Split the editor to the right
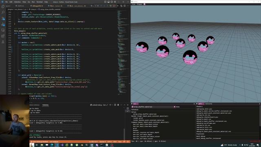Image resolution: width=261 pixels, height=147 pixels. (124, 6)
